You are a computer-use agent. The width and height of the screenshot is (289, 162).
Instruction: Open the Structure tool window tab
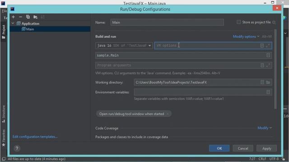pos(4,114)
